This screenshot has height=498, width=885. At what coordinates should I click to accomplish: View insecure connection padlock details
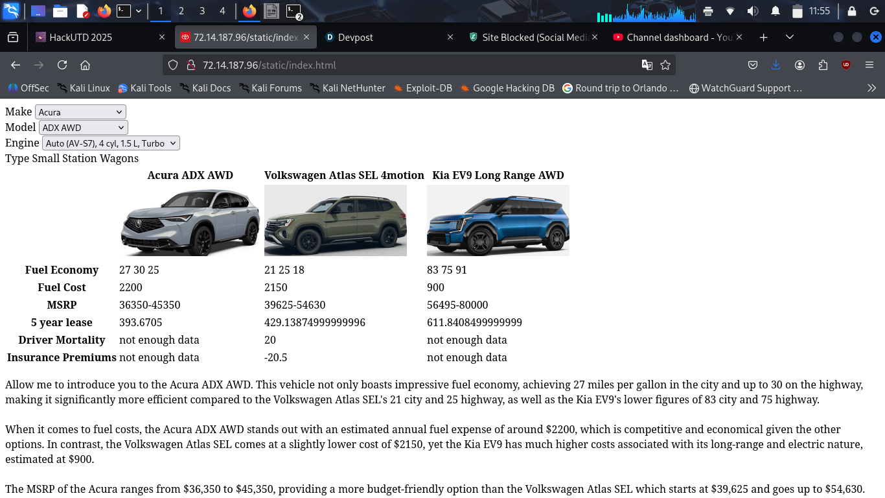coord(190,65)
